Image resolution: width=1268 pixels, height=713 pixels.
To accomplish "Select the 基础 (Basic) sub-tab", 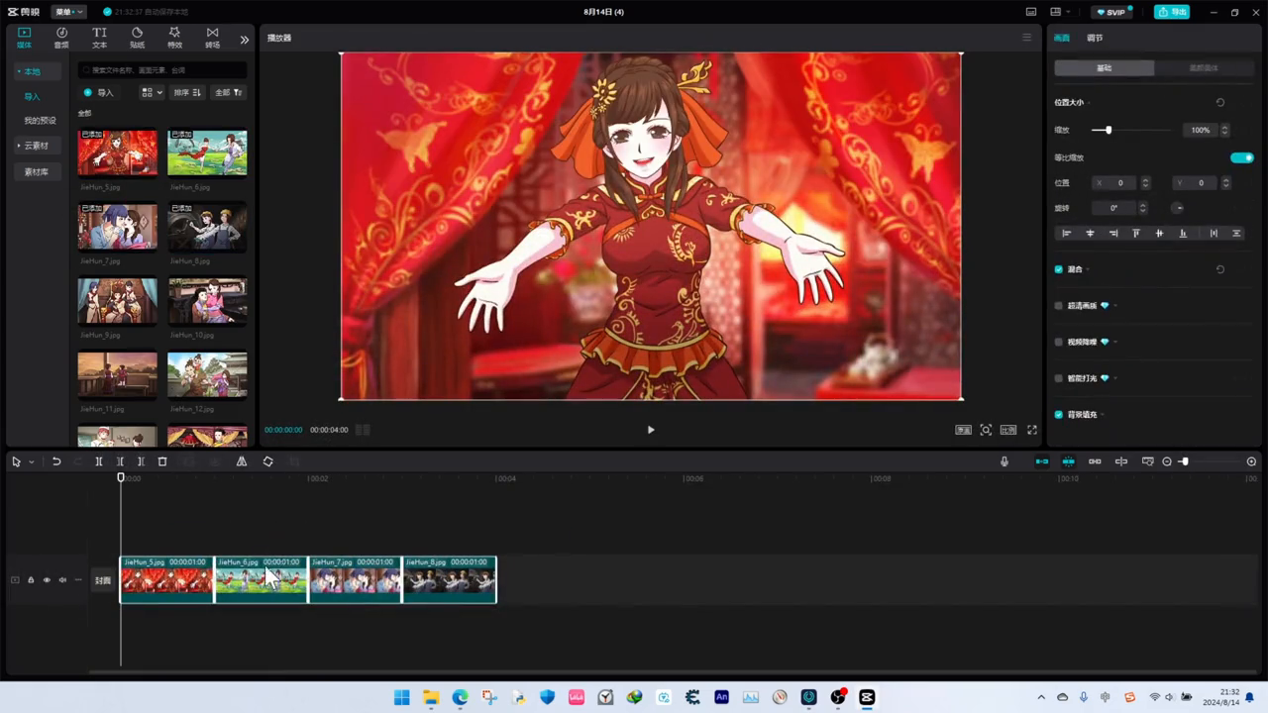I will tap(1105, 68).
